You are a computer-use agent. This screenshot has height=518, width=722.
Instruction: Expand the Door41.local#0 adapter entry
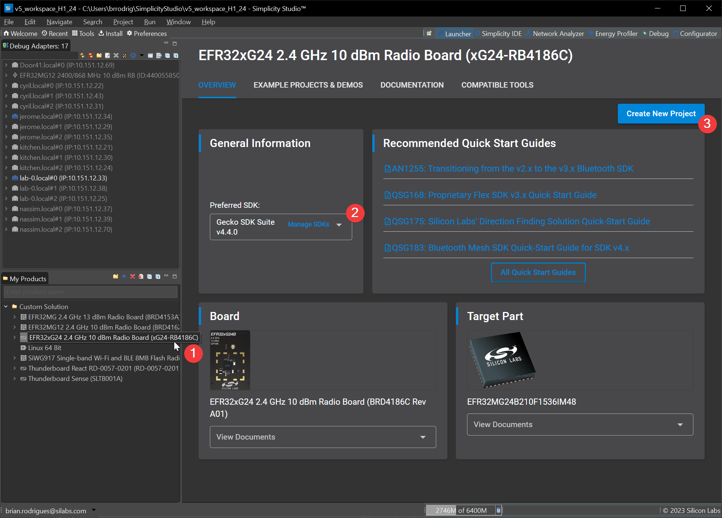[6, 65]
